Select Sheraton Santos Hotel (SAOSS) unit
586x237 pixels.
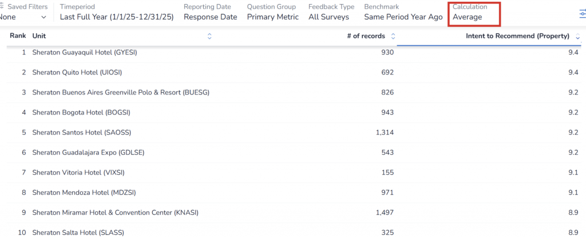coord(81,132)
